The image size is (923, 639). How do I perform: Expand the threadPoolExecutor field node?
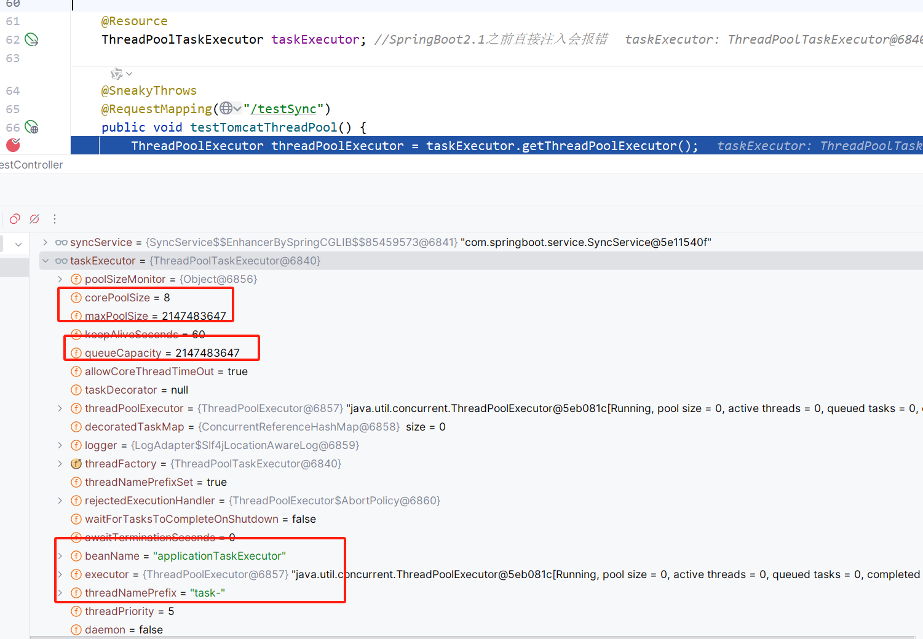click(59, 408)
